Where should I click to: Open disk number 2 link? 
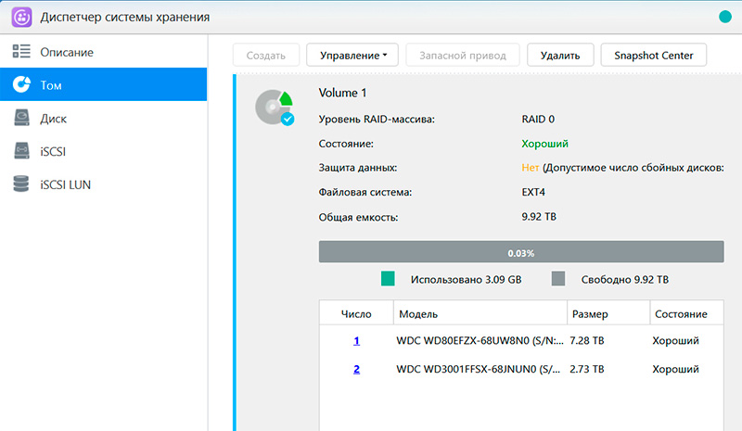tap(356, 369)
